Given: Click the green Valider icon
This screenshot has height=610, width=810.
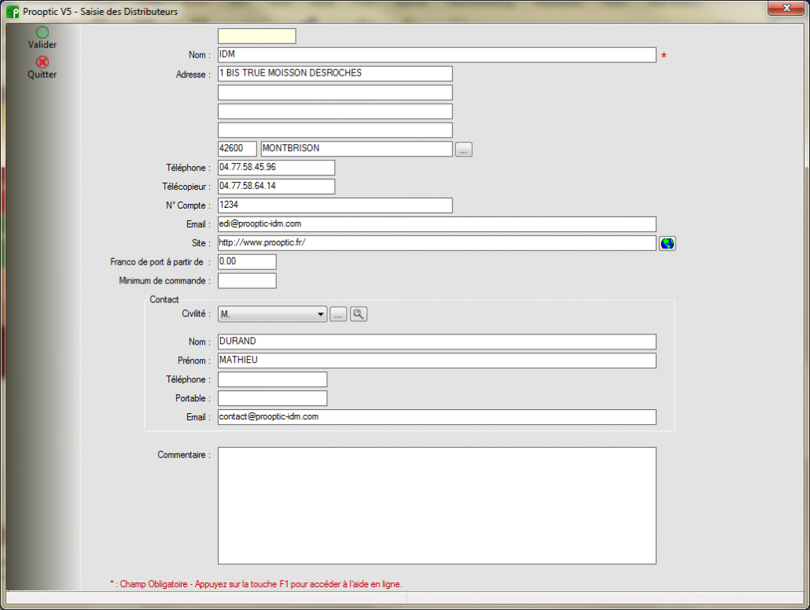Looking at the screenshot, I should click(42, 32).
